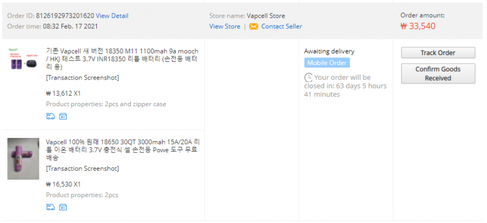Click the envelope icon beside Contact Seller

pos(253,27)
